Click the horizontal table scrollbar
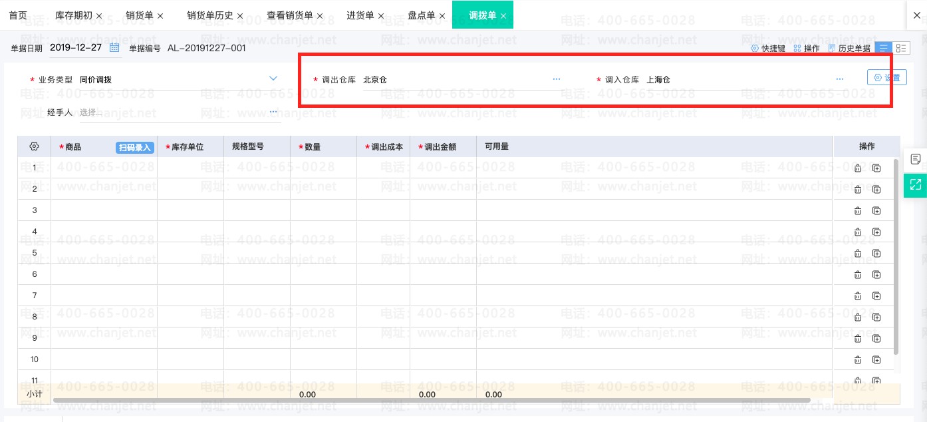Viewport: 927px width, 422px height. [x=432, y=400]
